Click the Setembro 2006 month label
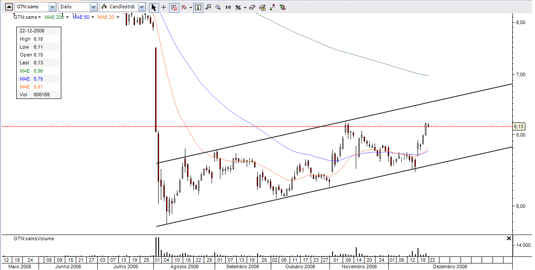This screenshot has width=535, height=270. pos(242,266)
